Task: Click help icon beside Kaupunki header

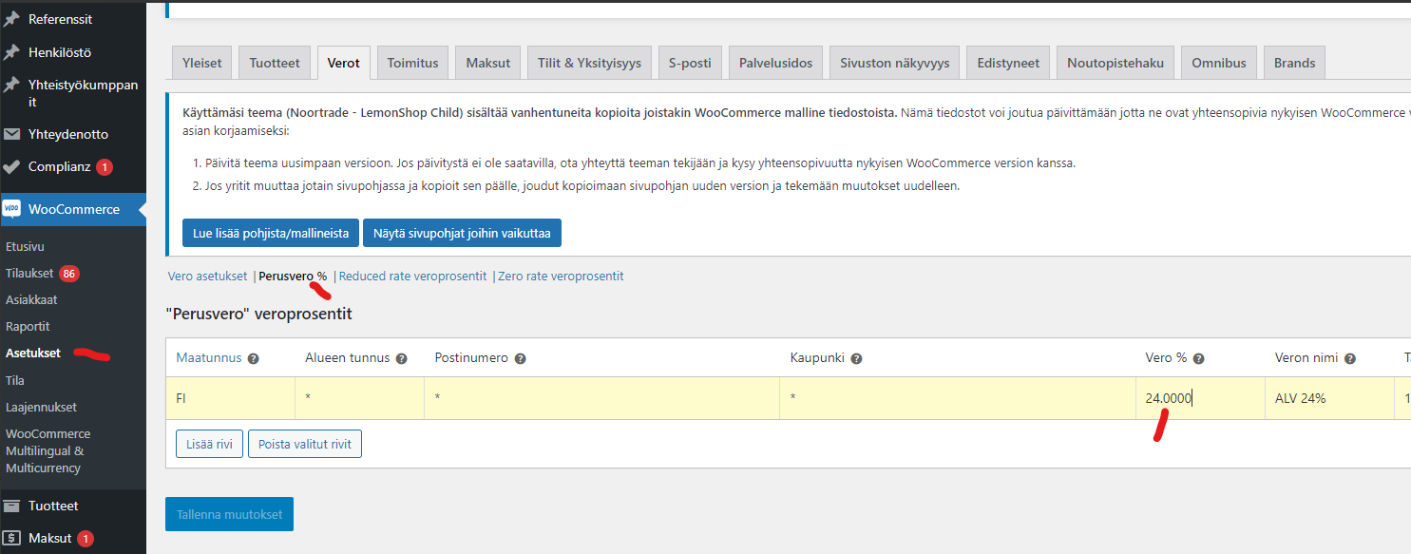Action: point(856,359)
